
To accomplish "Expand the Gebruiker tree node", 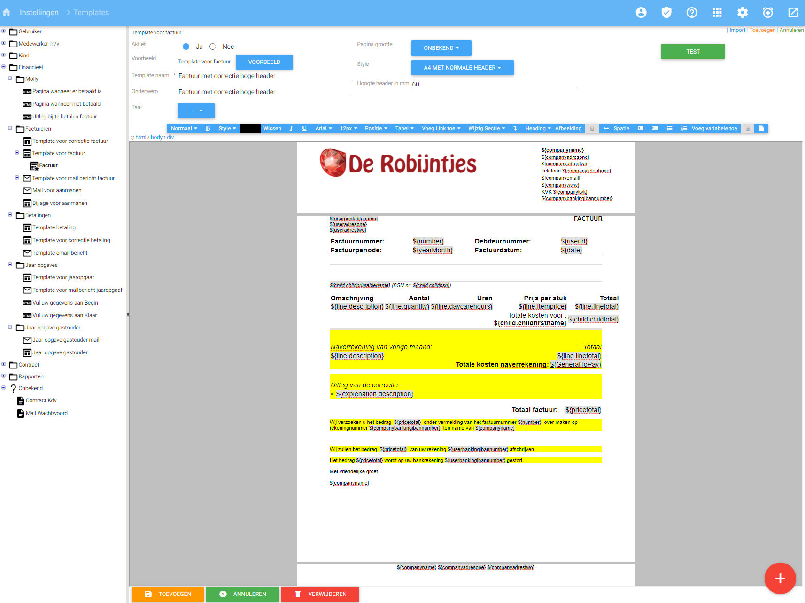I will click(4, 31).
